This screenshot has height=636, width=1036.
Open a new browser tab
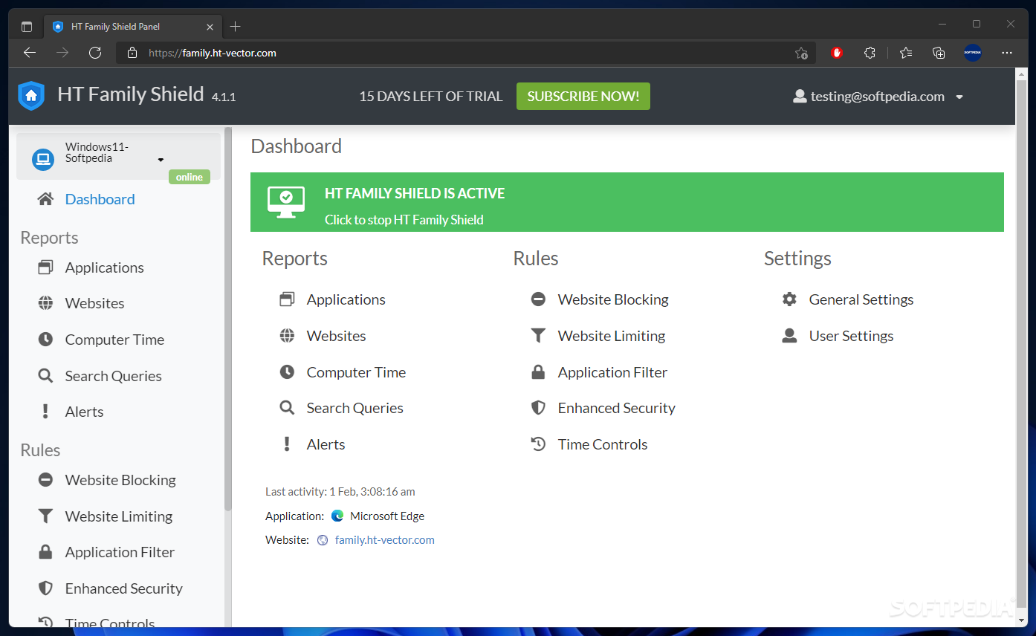coord(236,27)
